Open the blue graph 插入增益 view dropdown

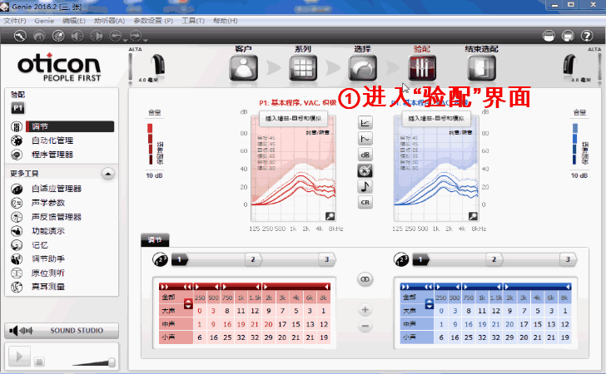click(x=436, y=119)
